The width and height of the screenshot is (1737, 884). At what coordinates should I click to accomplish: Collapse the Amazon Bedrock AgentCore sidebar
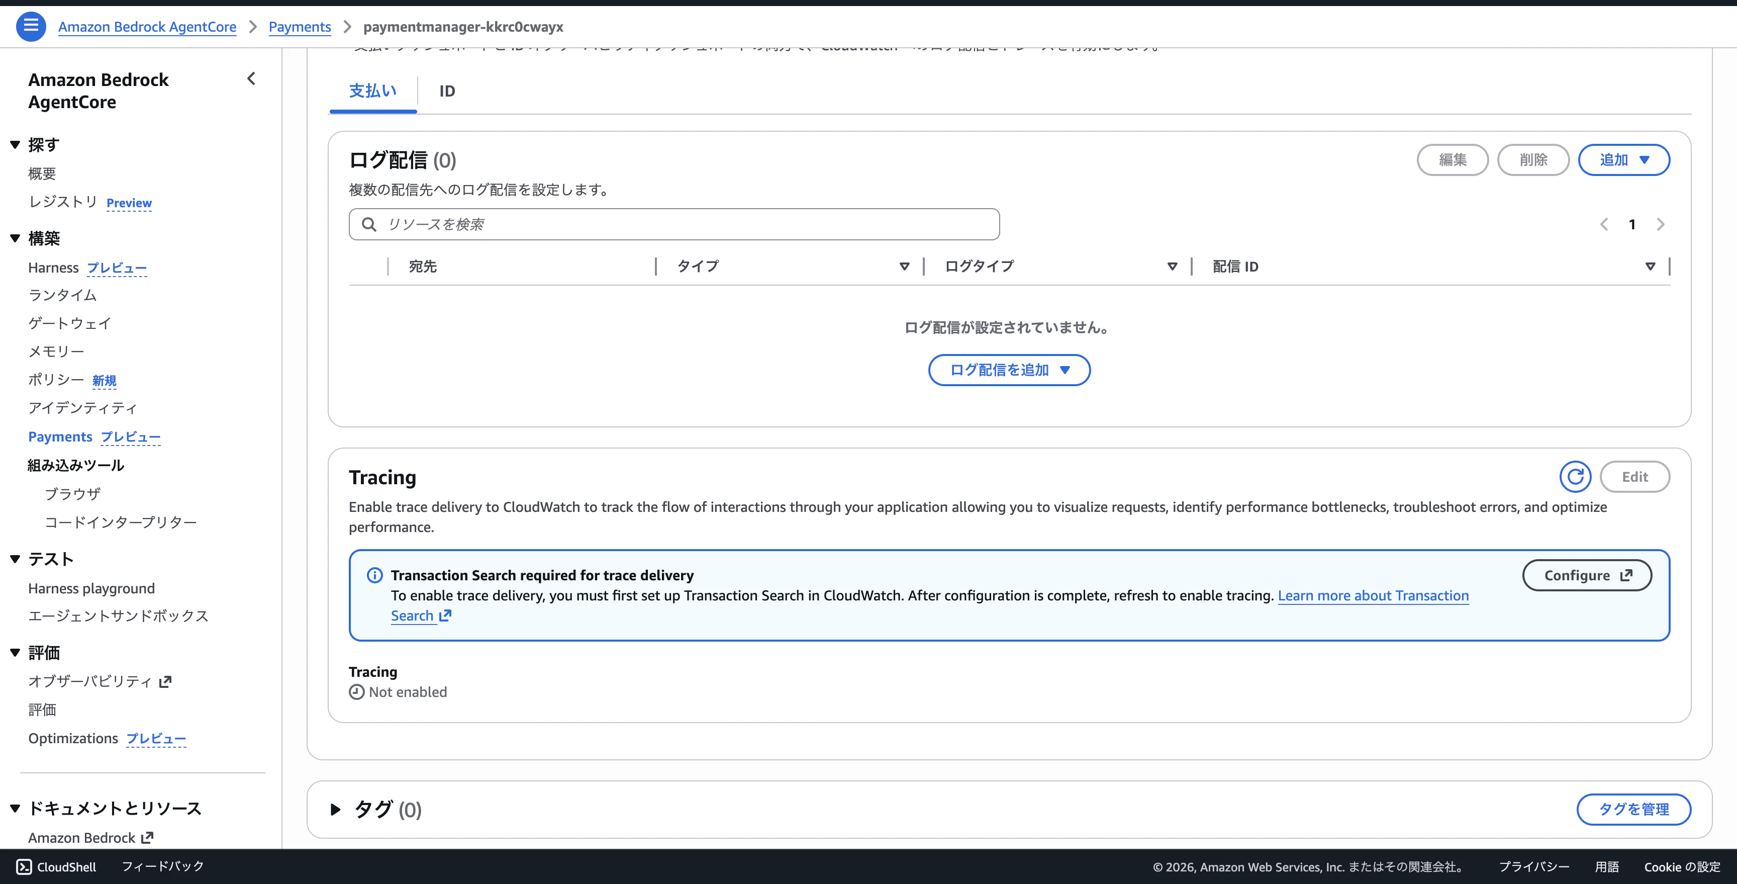[x=251, y=79]
